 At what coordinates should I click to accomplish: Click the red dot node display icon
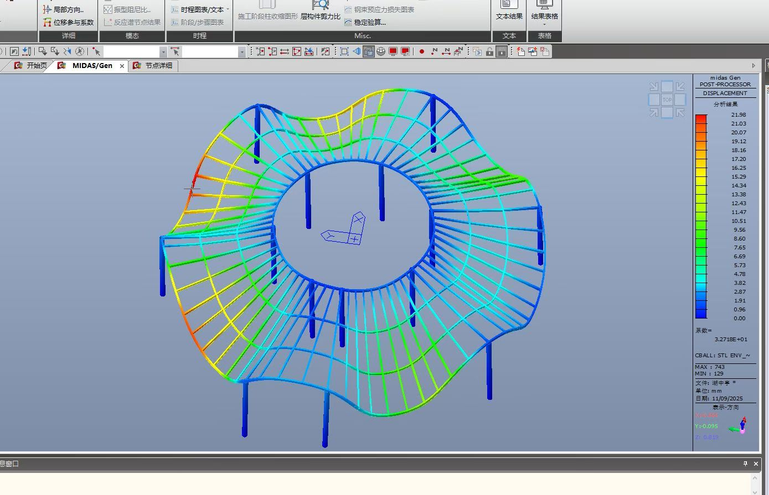422,51
